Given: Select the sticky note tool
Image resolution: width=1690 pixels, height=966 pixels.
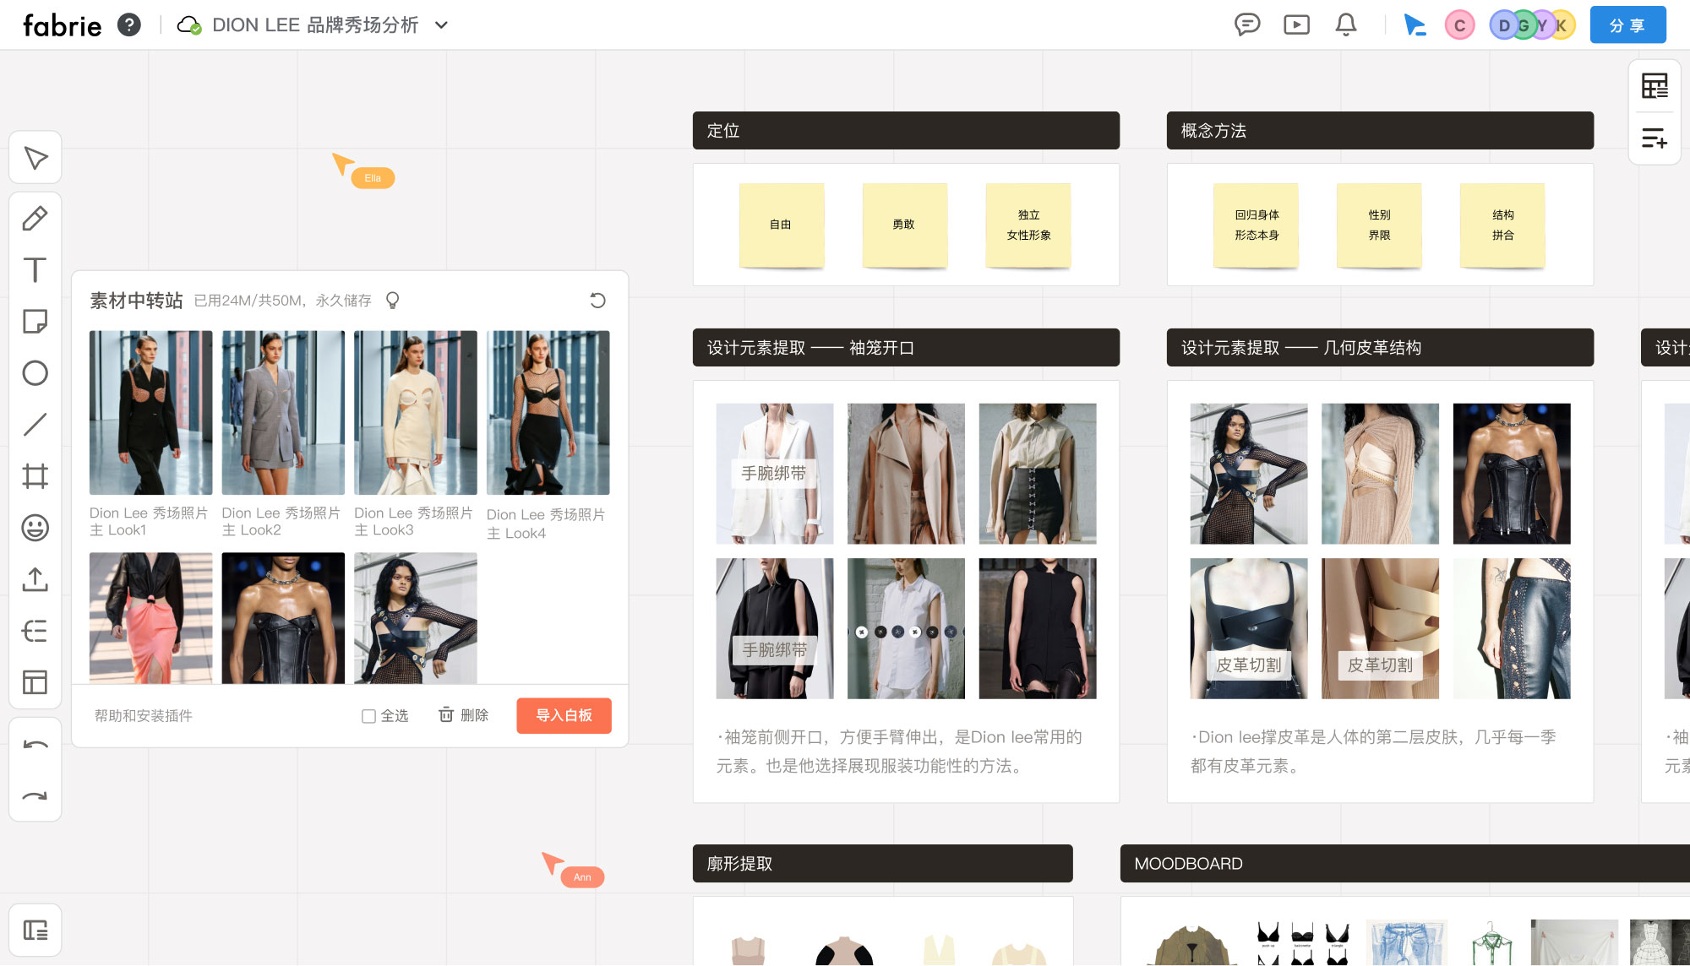Looking at the screenshot, I should [x=35, y=322].
